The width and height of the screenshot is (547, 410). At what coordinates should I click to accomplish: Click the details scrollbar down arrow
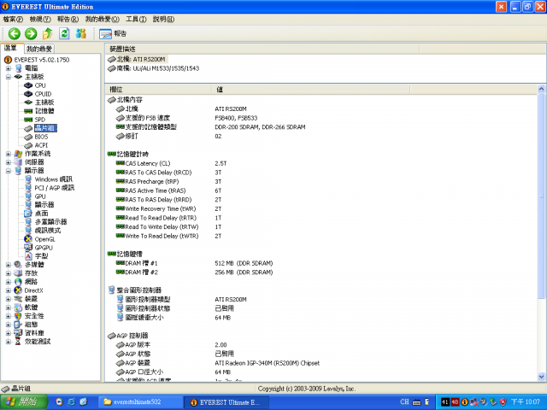(541, 377)
